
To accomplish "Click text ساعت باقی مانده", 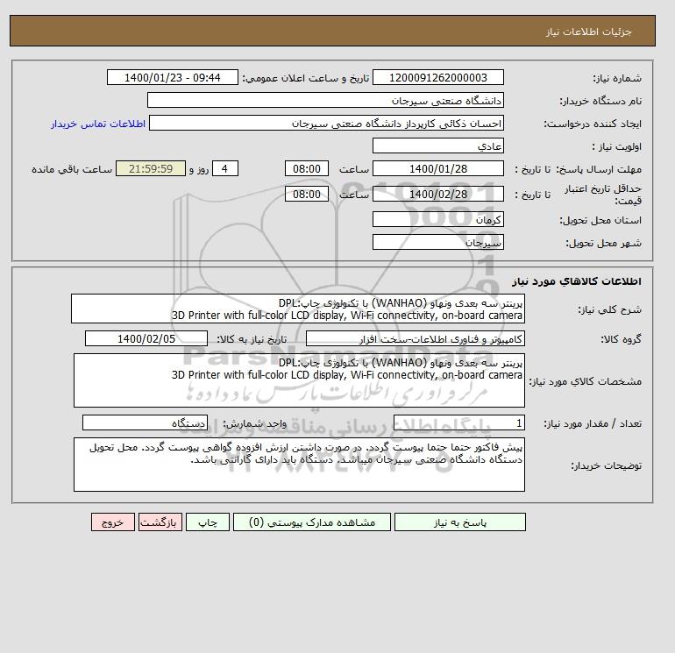I will coord(72,169).
